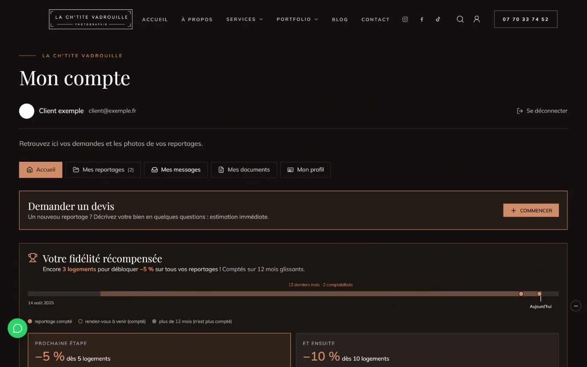This screenshot has height=367, width=587.
Task: Click the Commencer button
Action: [x=531, y=210]
